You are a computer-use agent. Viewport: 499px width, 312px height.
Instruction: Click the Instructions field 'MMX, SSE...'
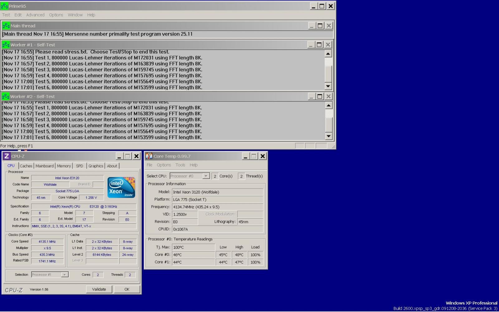click(x=84, y=226)
